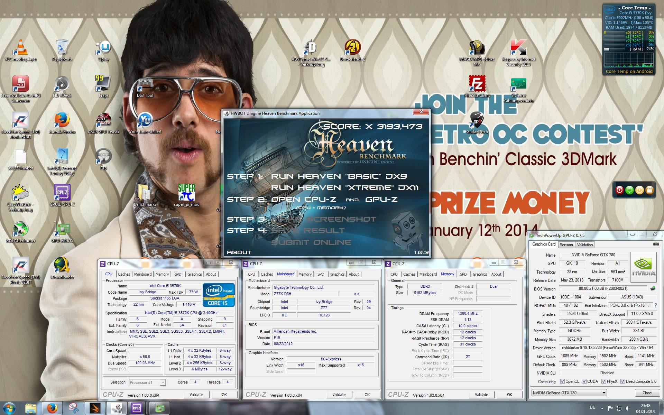Image resolution: width=664 pixels, height=415 pixels.
Task: Launch Borderlands 2 desktop shortcut
Action: [x=353, y=50]
